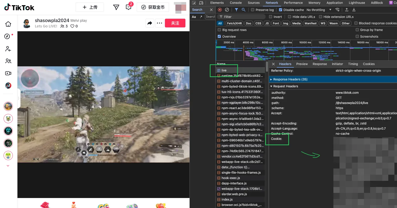The width and height of the screenshot is (397, 208).
Task: Toggle the device toolbar icon
Action: point(201,3)
